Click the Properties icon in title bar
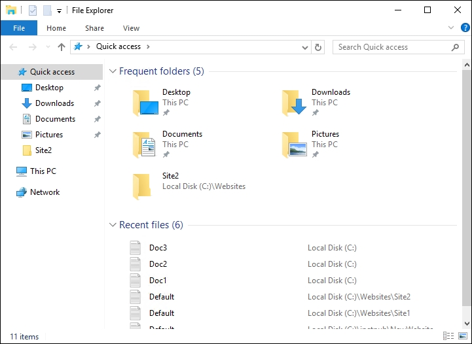The height and width of the screenshot is (344, 472). 33,10
